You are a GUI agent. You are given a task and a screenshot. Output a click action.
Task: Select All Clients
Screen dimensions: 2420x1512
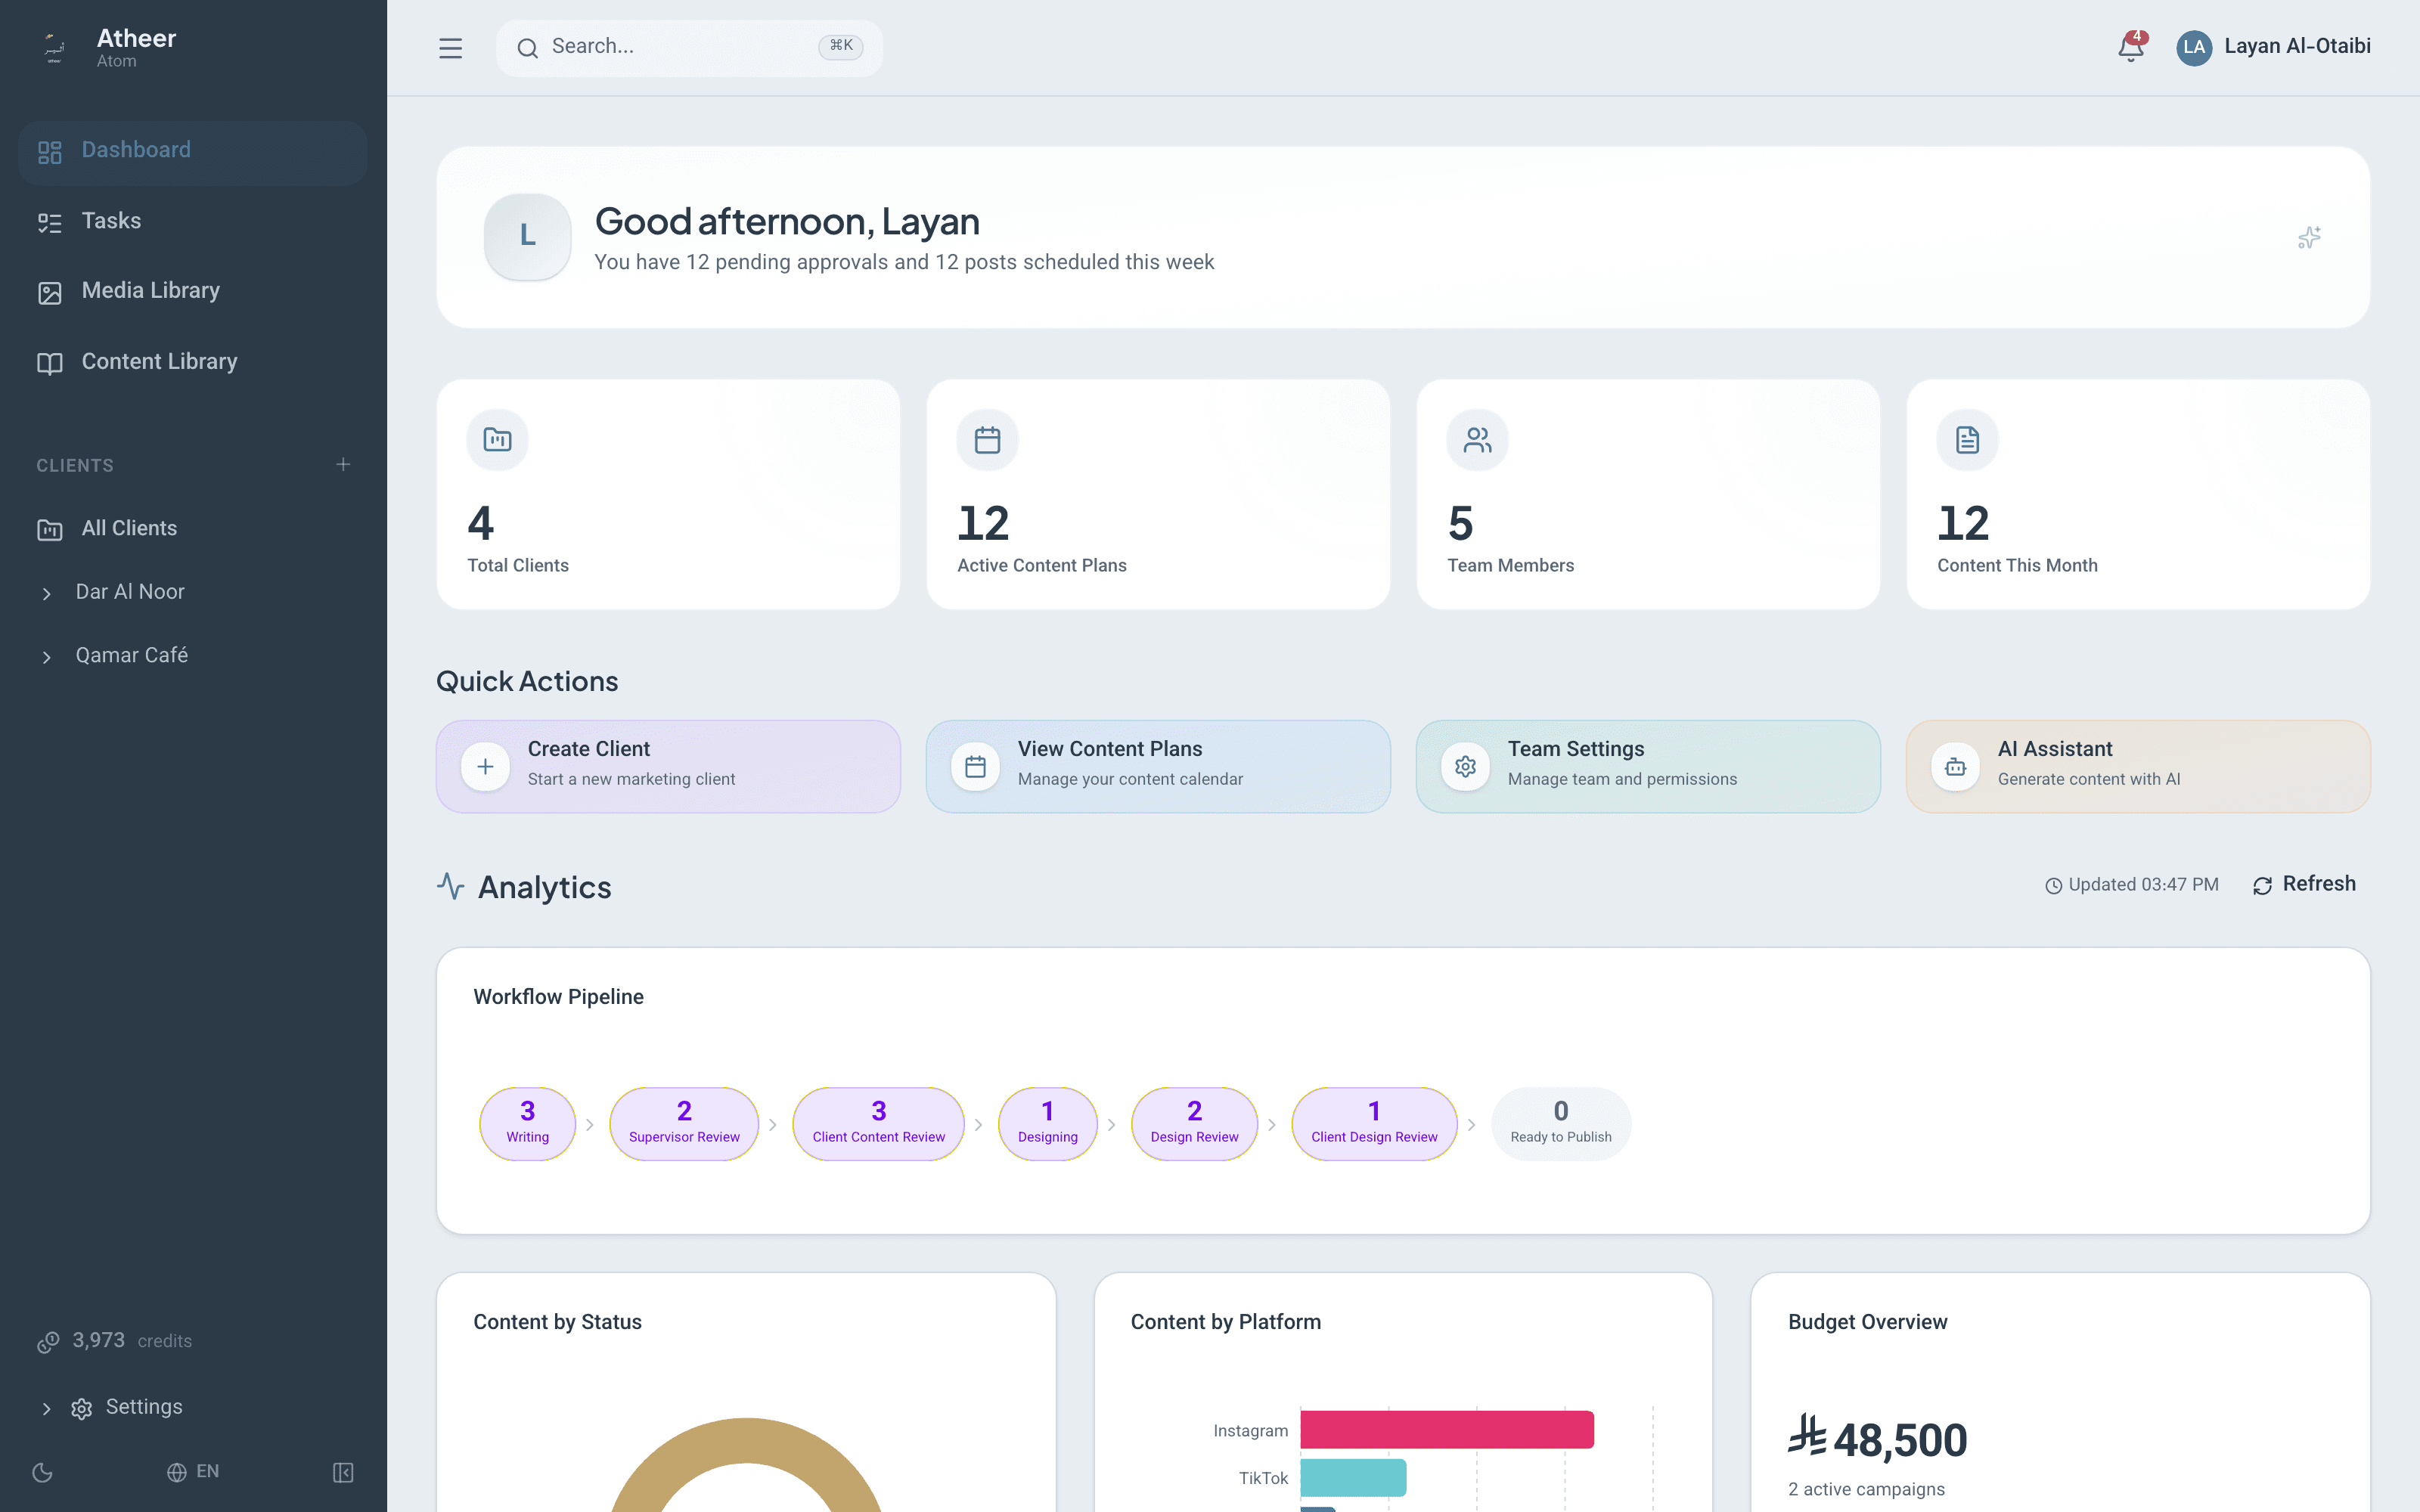(192, 529)
